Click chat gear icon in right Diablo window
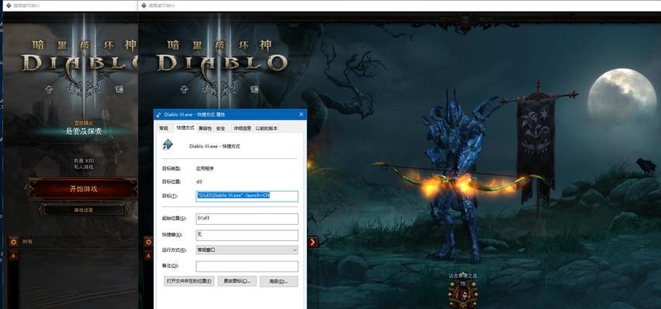 click(148, 242)
